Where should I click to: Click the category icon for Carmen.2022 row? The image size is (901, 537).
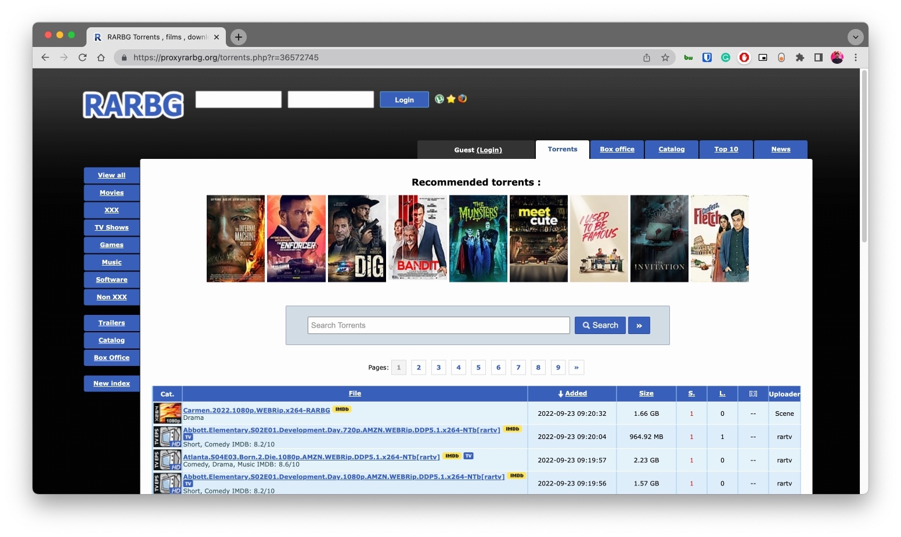(167, 413)
